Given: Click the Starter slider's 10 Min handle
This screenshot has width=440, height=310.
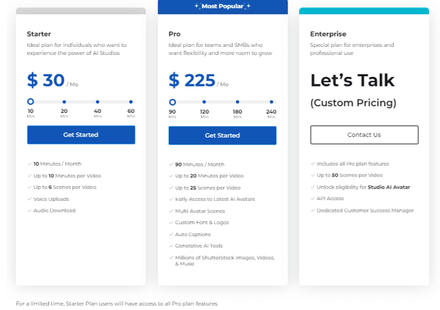Looking at the screenshot, I should [x=31, y=102].
